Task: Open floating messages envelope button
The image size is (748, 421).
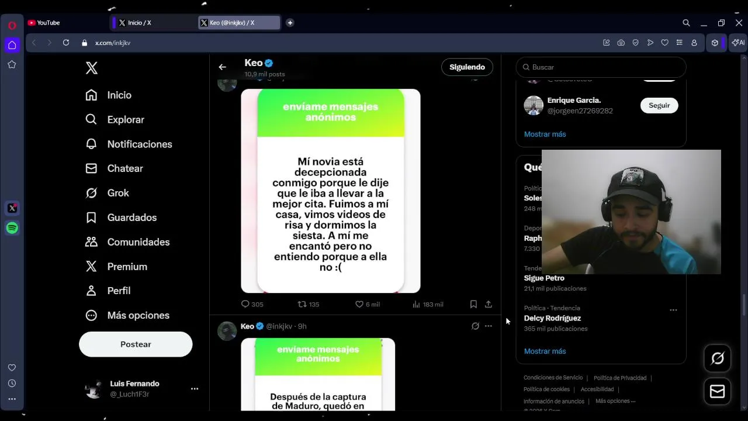Action: [717, 392]
